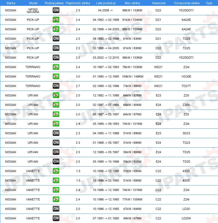Click the LD20II engine code cell
This screenshot has width=218, height=223.
click(x=186, y=219)
